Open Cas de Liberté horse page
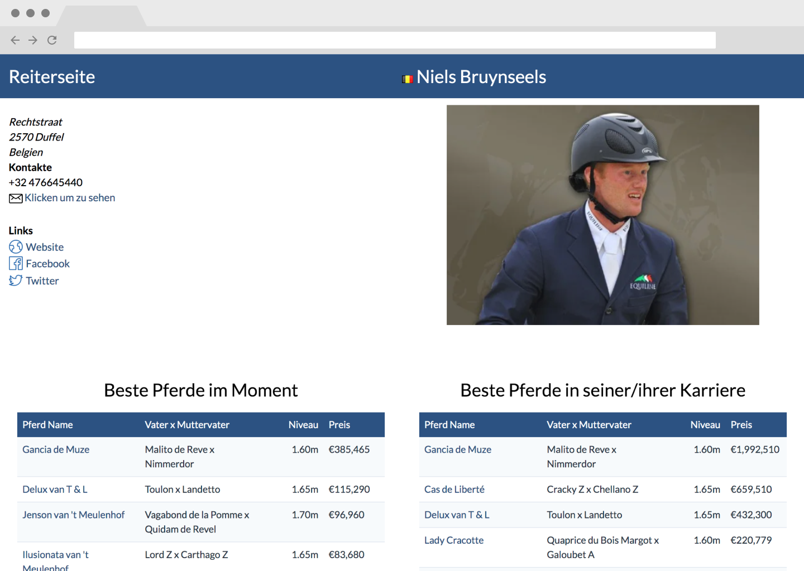 coord(454,489)
